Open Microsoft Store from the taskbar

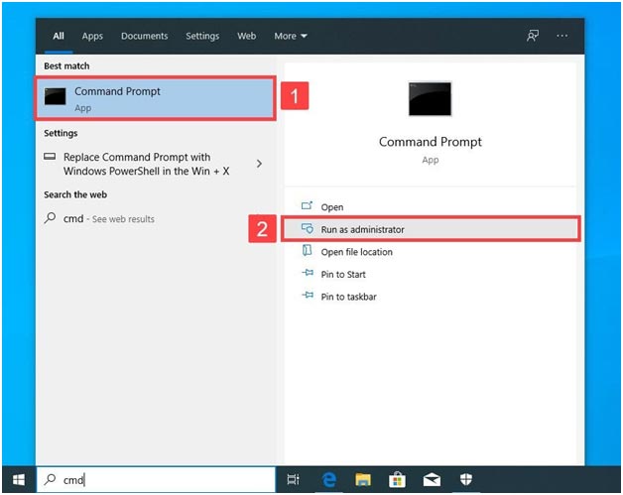[x=398, y=480]
